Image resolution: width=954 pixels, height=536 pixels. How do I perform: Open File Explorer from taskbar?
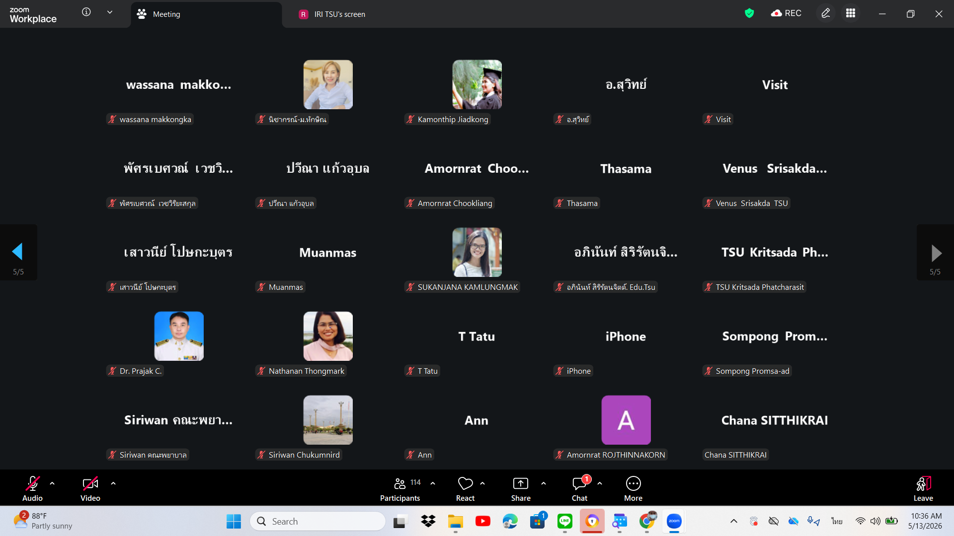click(455, 521)
